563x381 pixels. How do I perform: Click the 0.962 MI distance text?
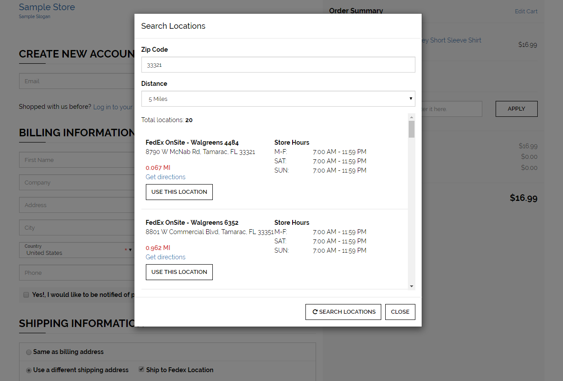pos(158,248)
